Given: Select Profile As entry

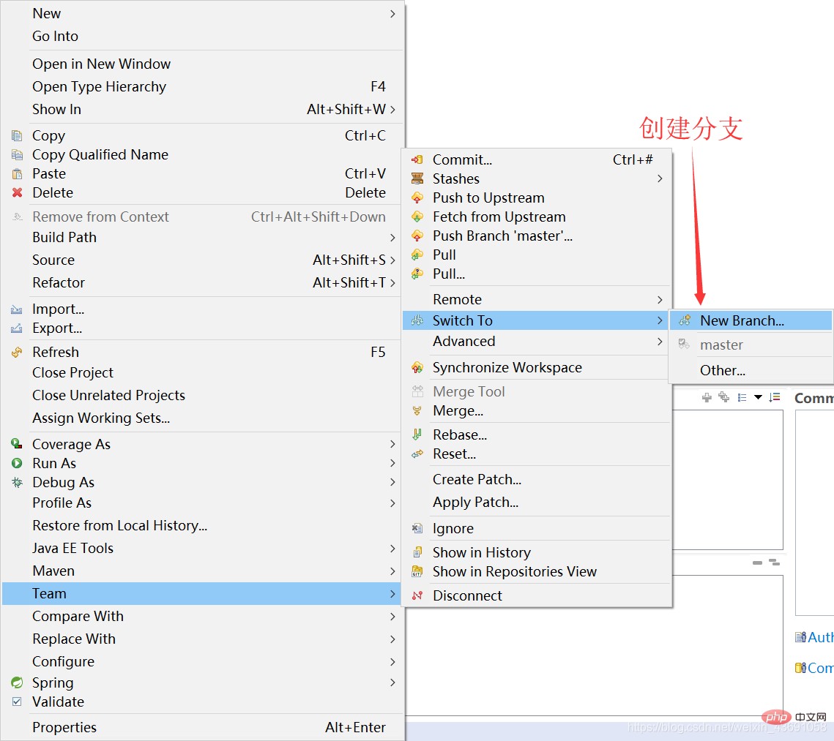Looking at the screenshot, I should [202, 503].
